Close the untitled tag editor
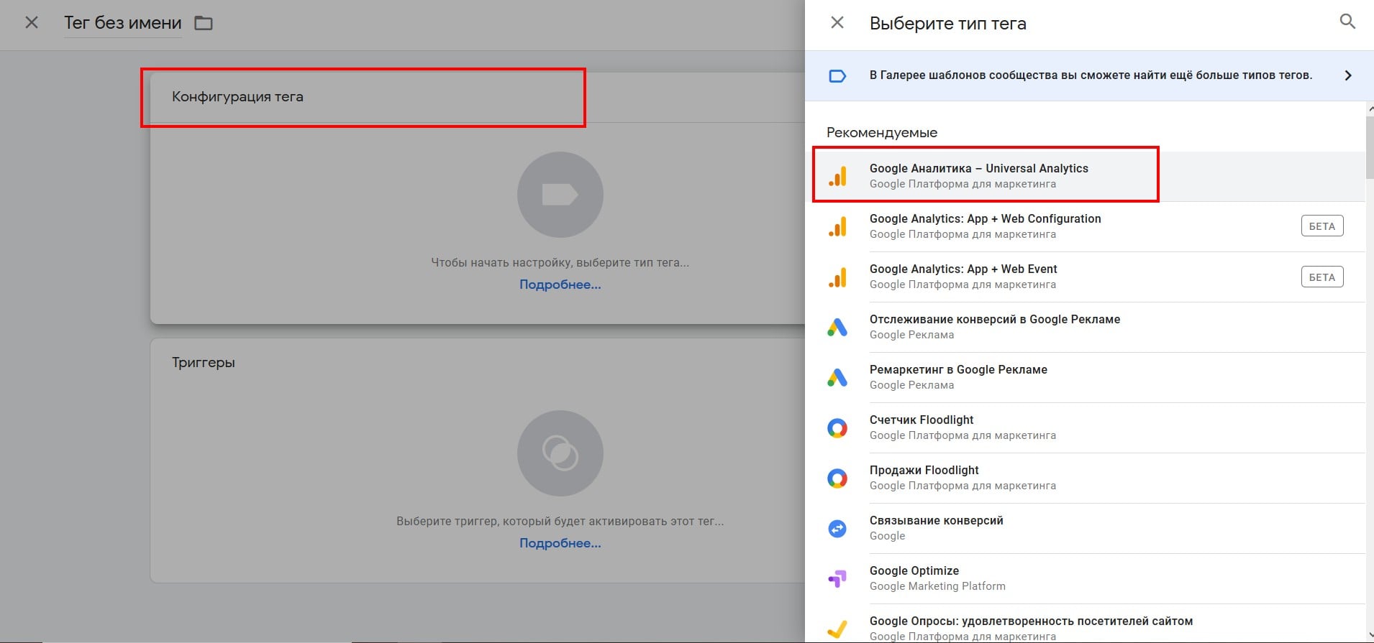1374x643 pixels. click(32, 23)
